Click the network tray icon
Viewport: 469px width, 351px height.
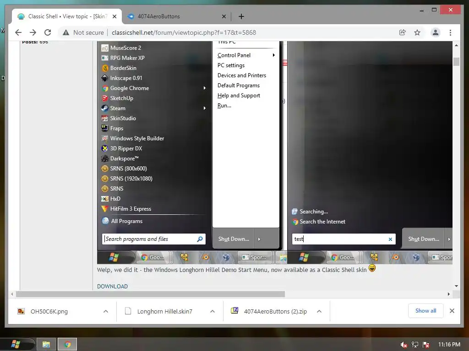point(415,345)
